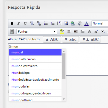Select mundialtecnicas from mention suggestions
Screen dimensions: 108x108
point(35,59)
